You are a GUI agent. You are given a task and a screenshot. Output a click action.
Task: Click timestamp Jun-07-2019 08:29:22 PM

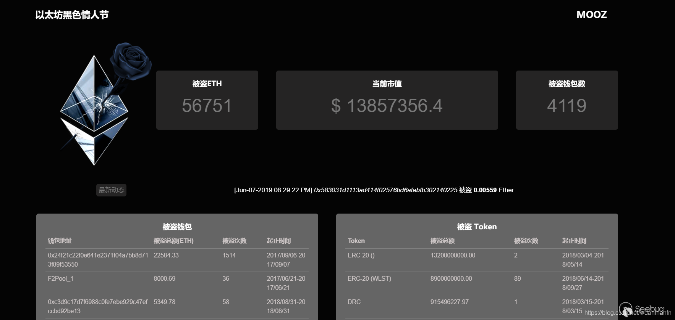pyautogui.click(x=273, y=190)
